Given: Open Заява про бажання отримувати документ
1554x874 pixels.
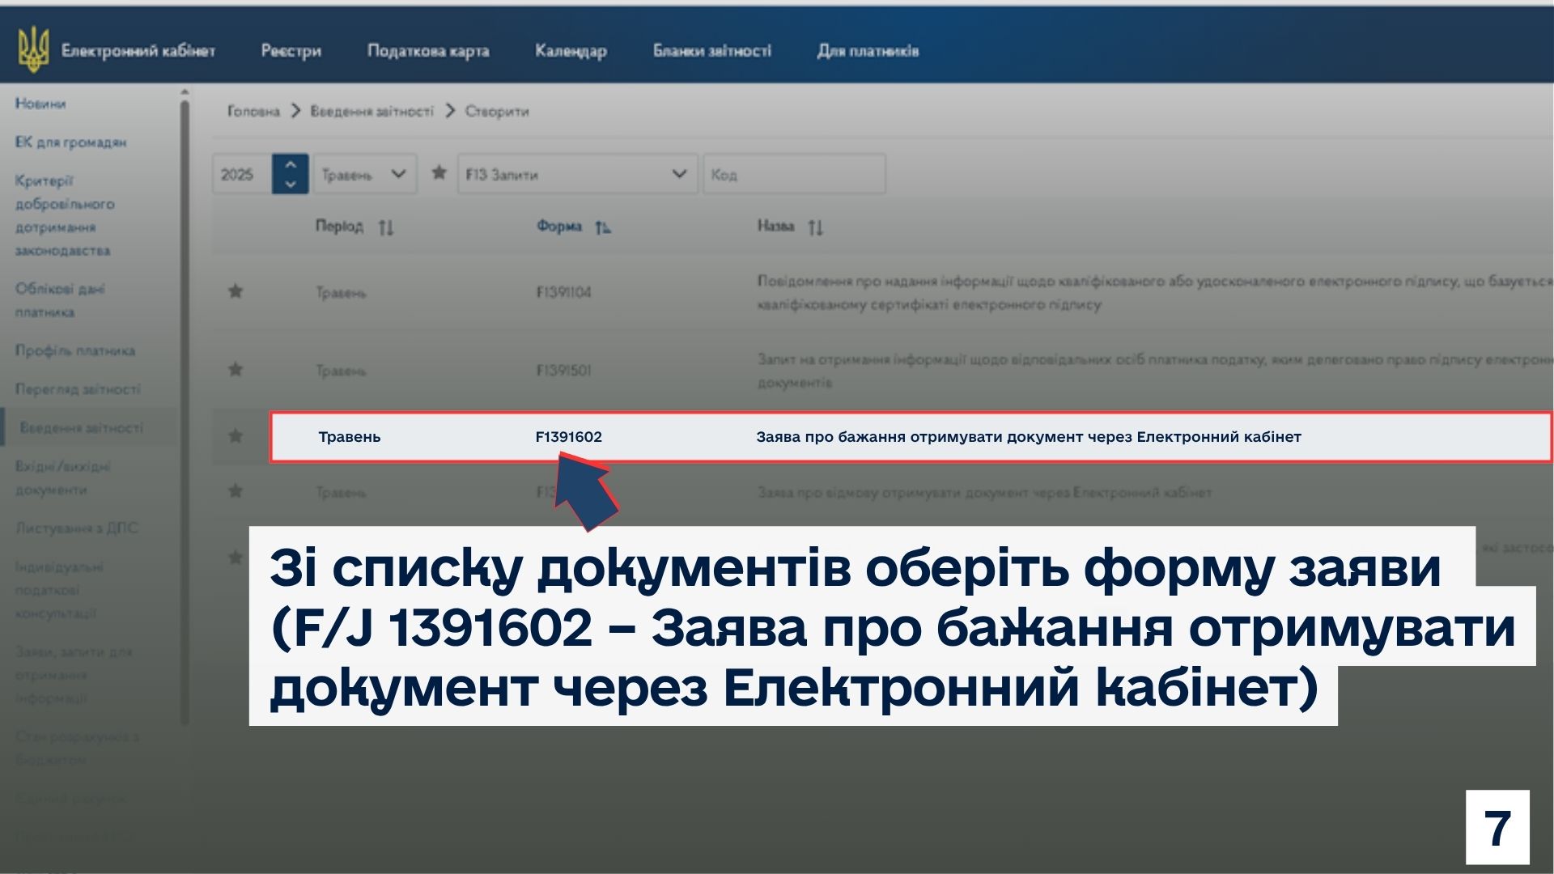Looking at the screenshot, I should pyautogui.click(x=1028, y=437).
